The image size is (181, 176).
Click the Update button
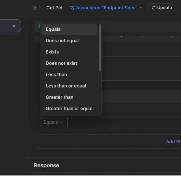tap(162, 8)
